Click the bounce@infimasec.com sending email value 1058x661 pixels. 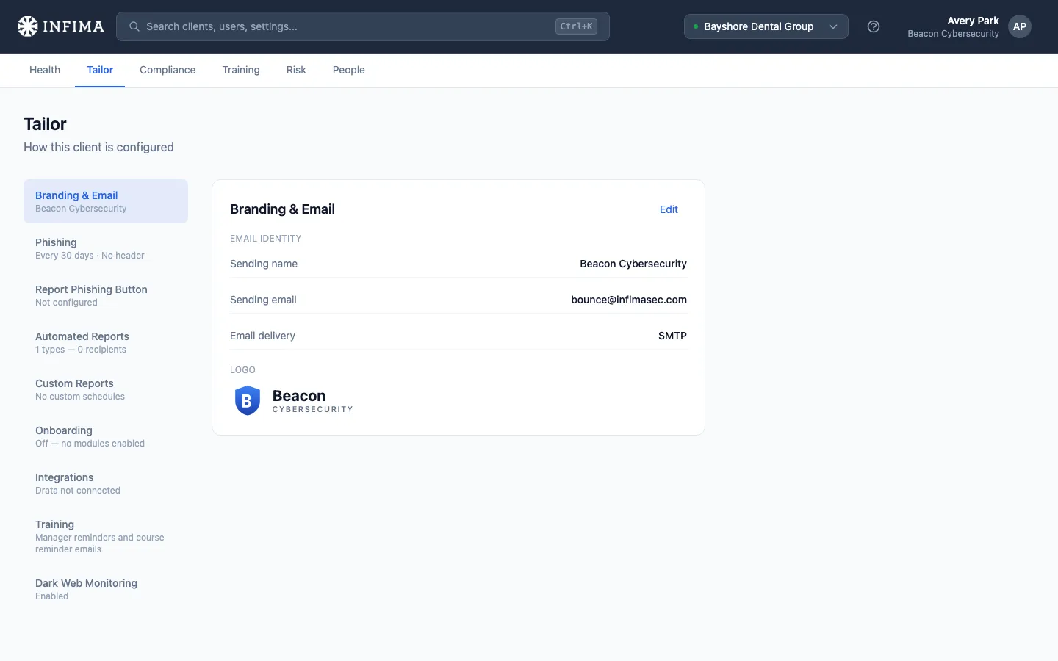point(629,300)
